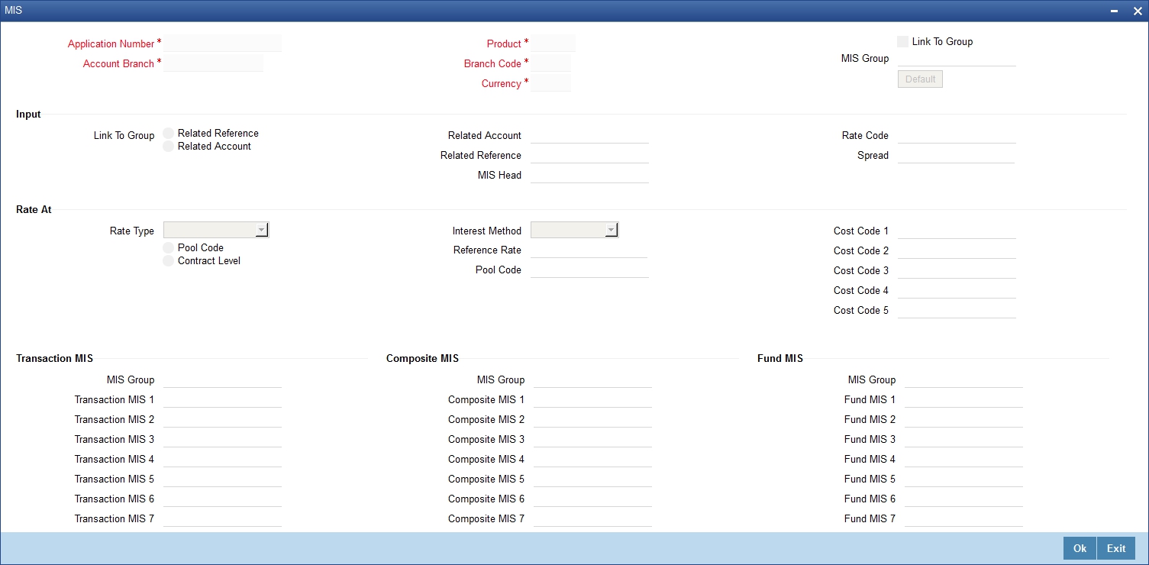This screenshot has height=565, width=1149.
Task: Click the Composite MIS 7 field
Action: tap(592, 518)
